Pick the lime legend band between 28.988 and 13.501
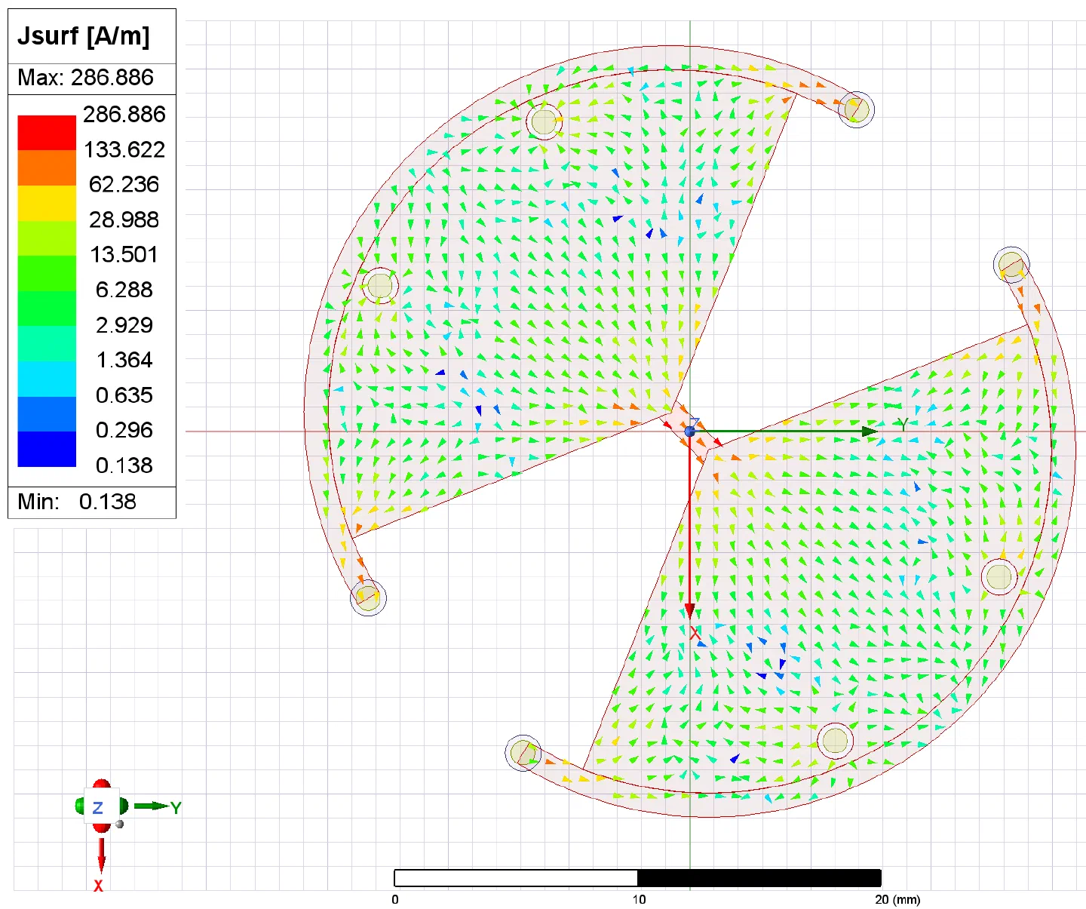The width and height of the screenshot is (1086, 909). click(x=47, y=238)
